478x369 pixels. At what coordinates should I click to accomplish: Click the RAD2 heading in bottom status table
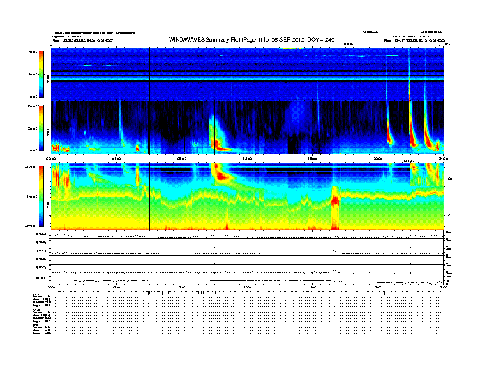[x=36, y=295]
